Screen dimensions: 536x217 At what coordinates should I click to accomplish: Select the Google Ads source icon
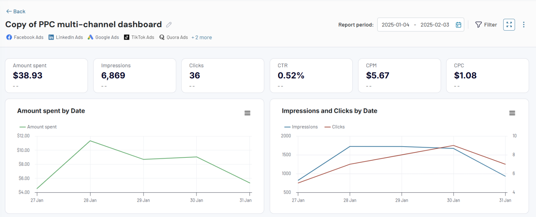click(90, 37)
